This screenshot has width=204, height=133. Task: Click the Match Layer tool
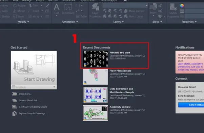pyautogui.click(x=134, y=17)
